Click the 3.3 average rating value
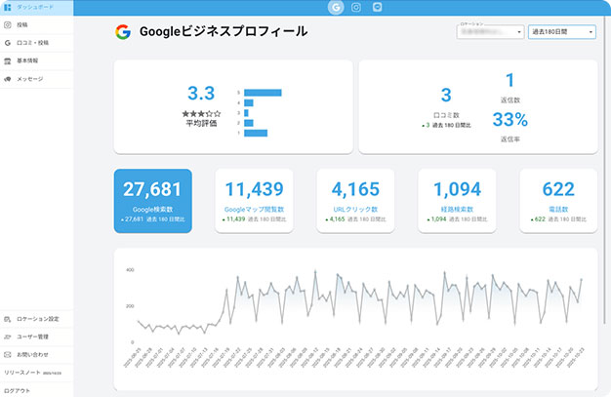 tap(201, 94)
